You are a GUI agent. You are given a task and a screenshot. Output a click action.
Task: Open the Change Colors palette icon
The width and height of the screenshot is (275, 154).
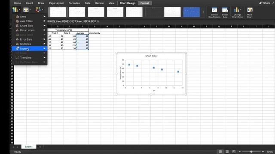39,10
